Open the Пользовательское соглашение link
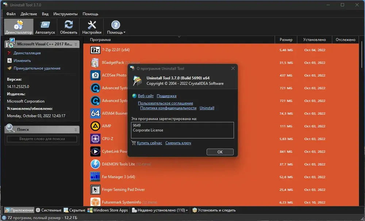Viewport: 365px width, 221px height. [x=165, y=103]
